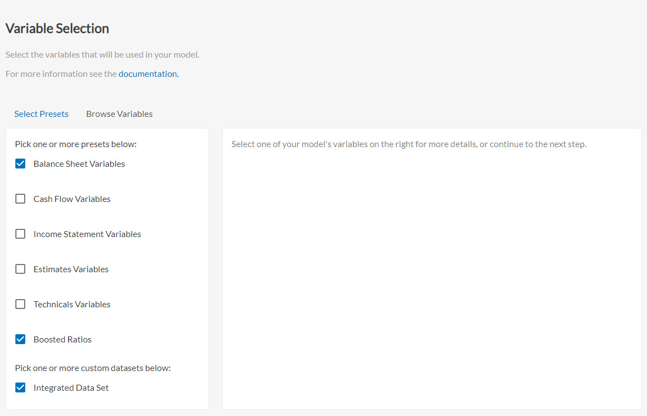Enable the Cash Flow Variables checkbox
Viewport: 647px width, 416px height.
pyautogui.click(x=20, y=199)
